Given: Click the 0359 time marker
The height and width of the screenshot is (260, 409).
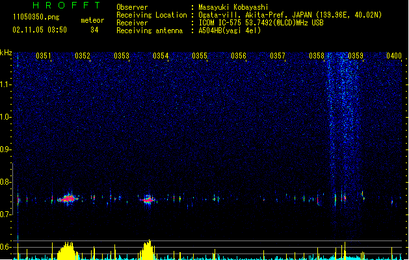Looking at the screenshot, I should pyautogui.click(x=356, y=56).
